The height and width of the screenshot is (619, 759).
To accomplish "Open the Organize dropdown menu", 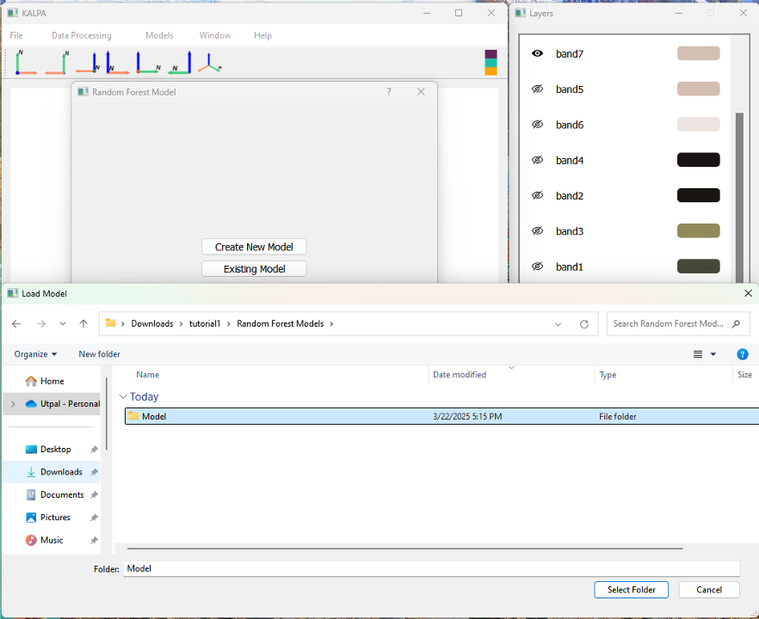I will [35, 354].
